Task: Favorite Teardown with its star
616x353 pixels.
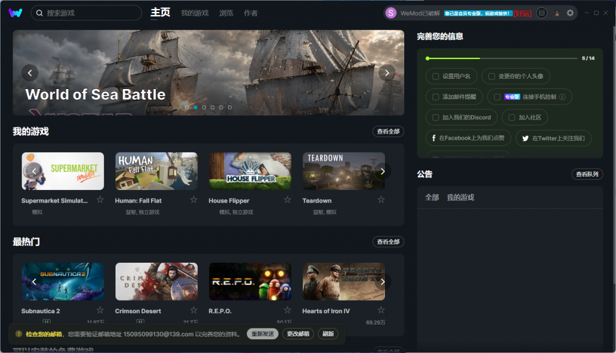Action: (381, 200)
